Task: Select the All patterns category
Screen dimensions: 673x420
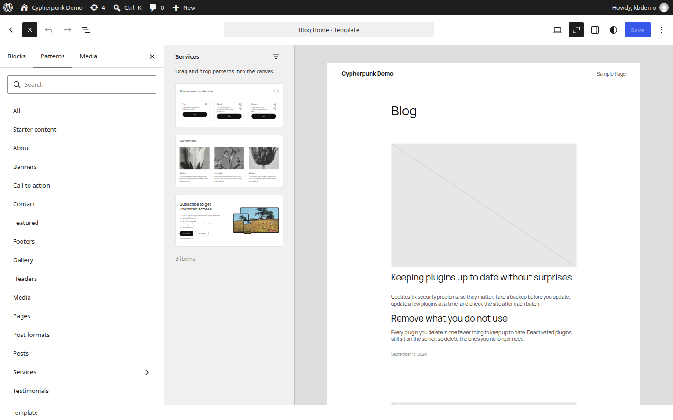Action: click(x=82, y=111)
